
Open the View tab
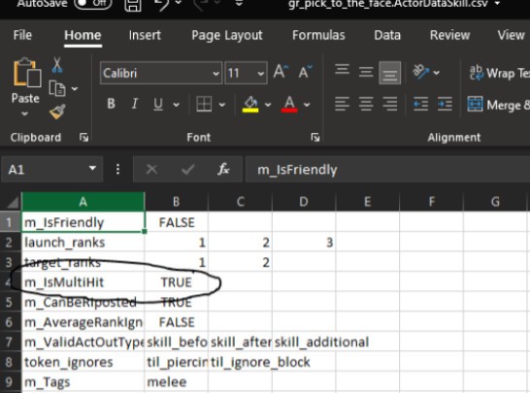tap(511, 35)
